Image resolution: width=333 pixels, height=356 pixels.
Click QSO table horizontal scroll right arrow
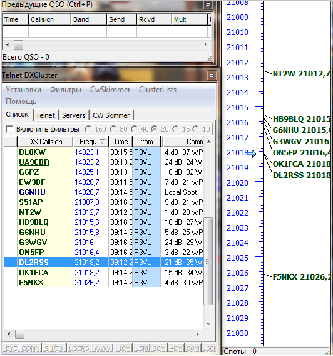coord(205,45)
